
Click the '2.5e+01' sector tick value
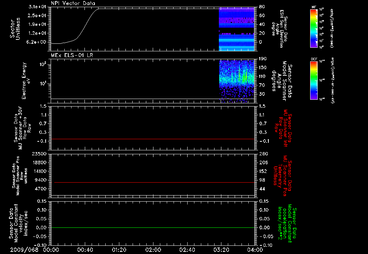37,15
